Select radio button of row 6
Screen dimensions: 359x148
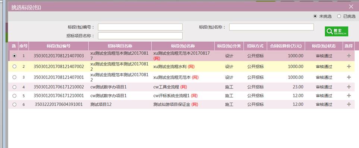[15, 104]
